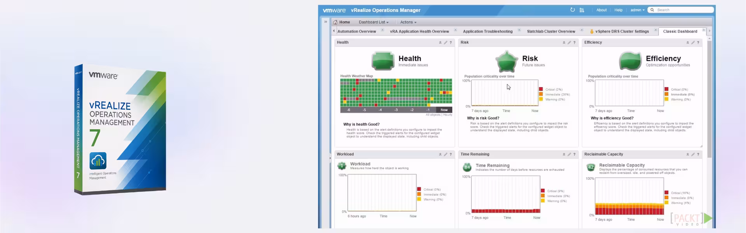Click the All objects link under weather map
The image size is (746, 233).
click(x=433, y=115)
